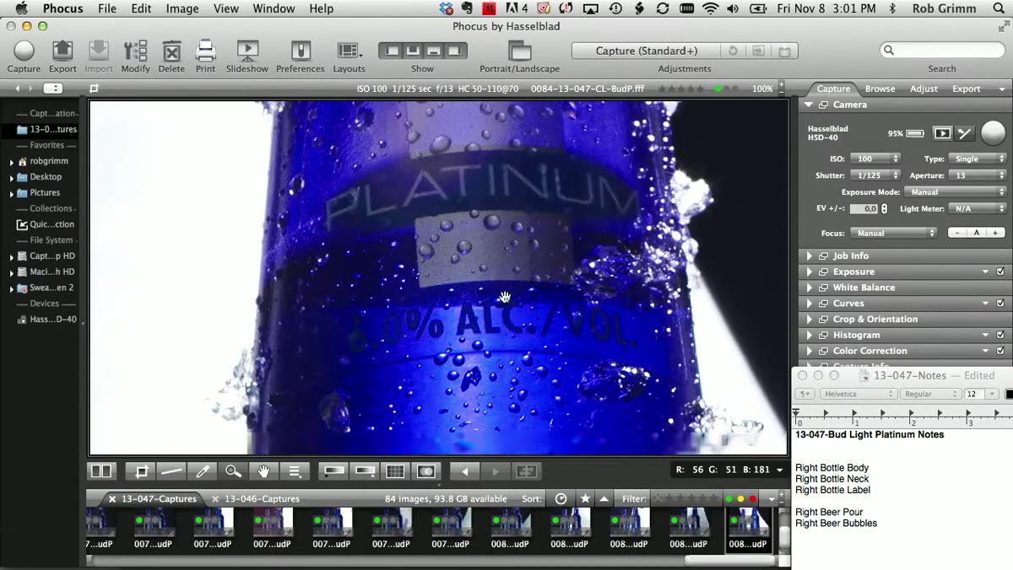The height and width of the screenshot is (570, 1013).
Task: Expand the Job Info panel
Action: coord(810,255)
